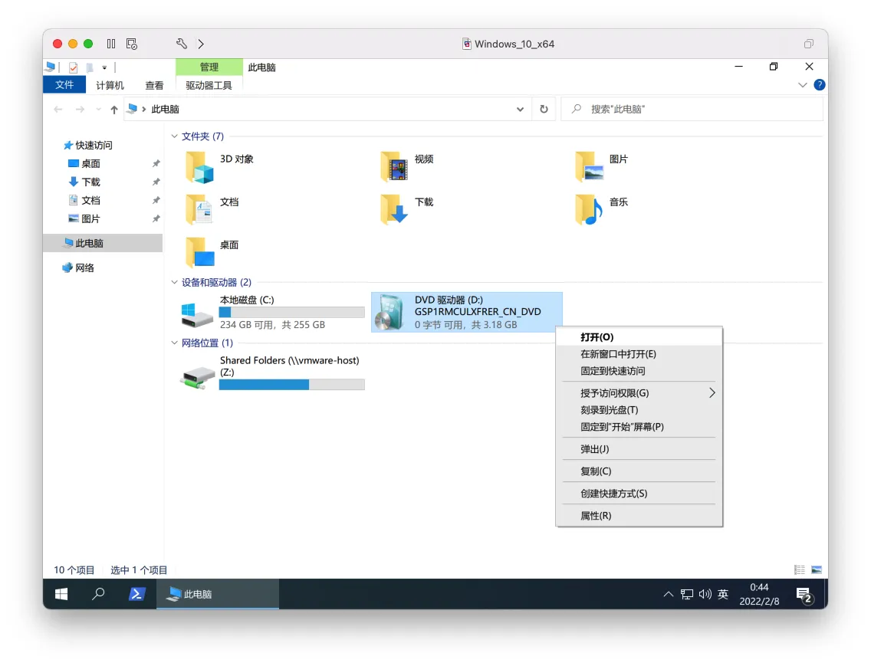Viewport: 871px width, 666px height.
Task: Select the 下载 folder icon in main pane
Action: click(x=395, y=210)
